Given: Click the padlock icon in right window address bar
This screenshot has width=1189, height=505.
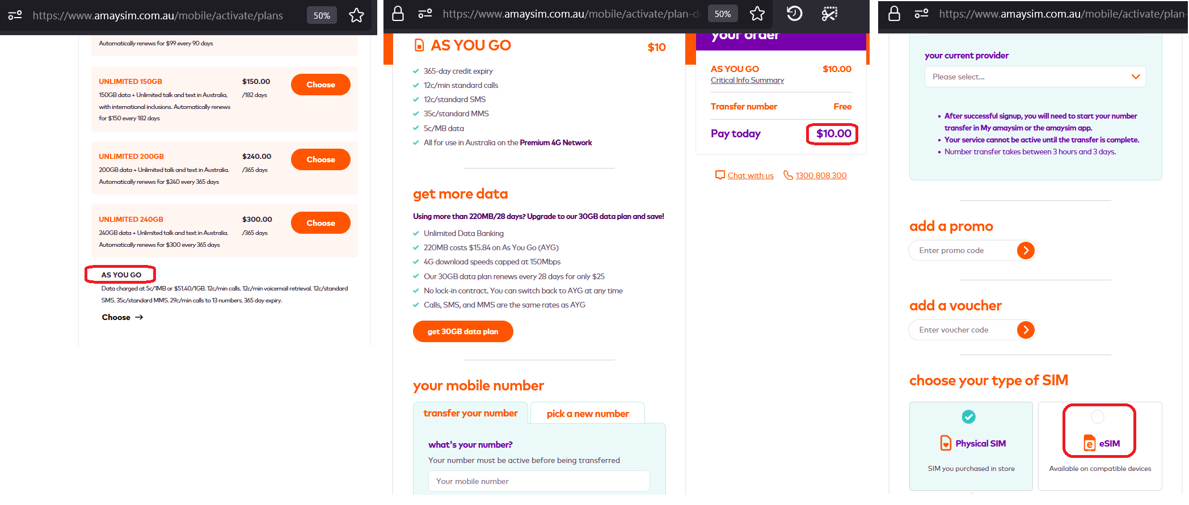Looking at the screenshot, I should click(895, 14).
